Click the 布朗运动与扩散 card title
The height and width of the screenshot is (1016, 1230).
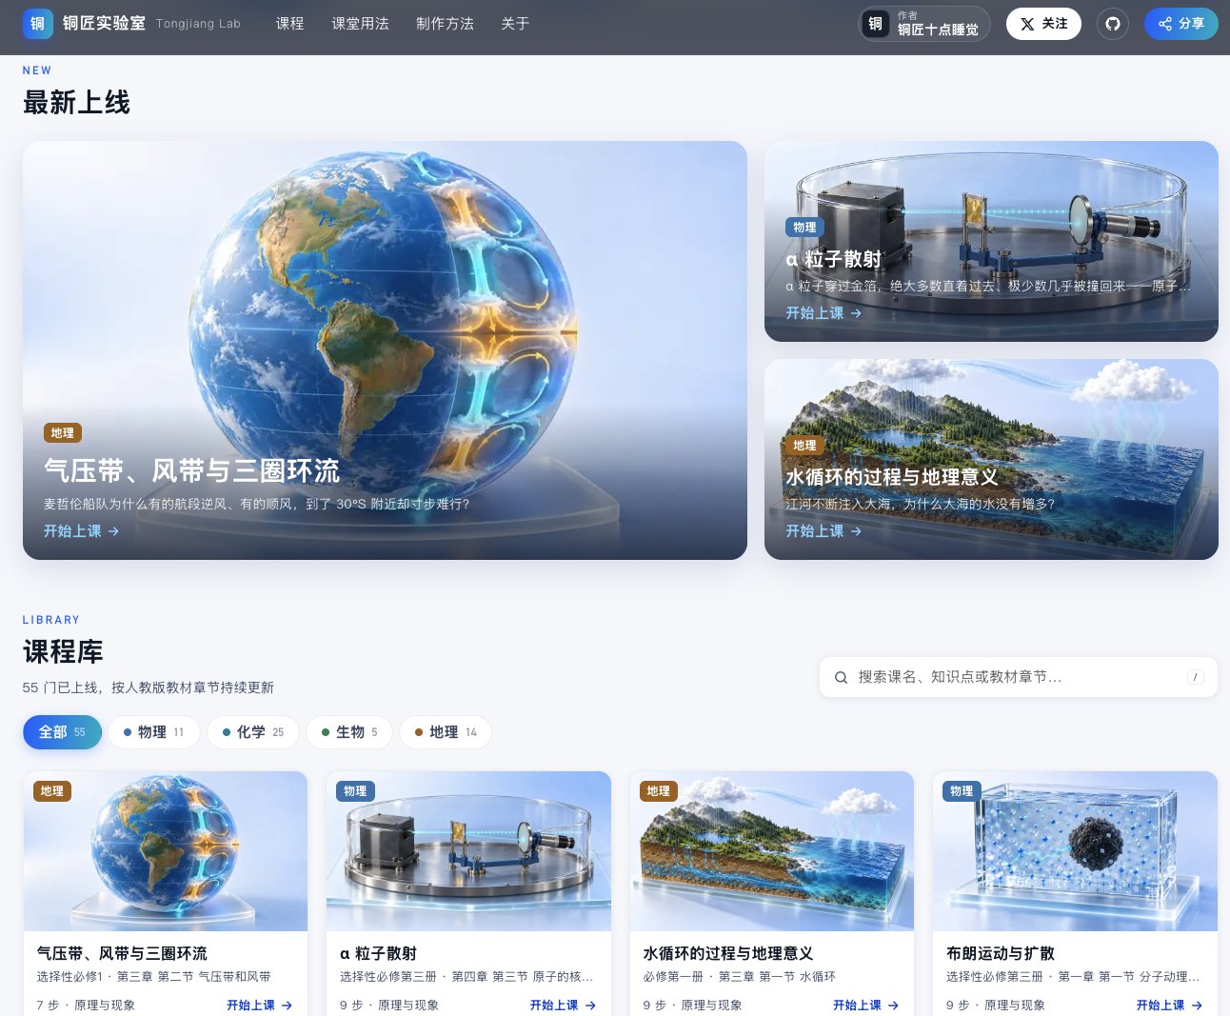1001,953
